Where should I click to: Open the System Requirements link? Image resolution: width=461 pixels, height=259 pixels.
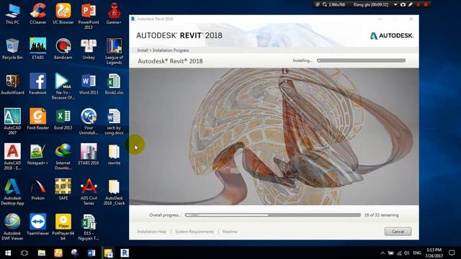coord(194,232)
